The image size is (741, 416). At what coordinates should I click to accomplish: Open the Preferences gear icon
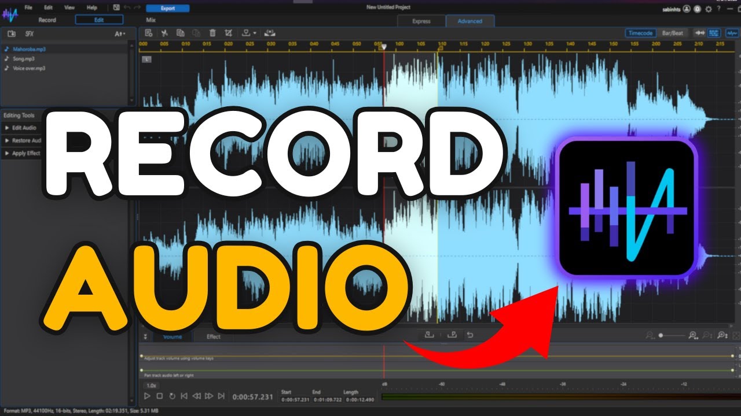pos(709,9)
